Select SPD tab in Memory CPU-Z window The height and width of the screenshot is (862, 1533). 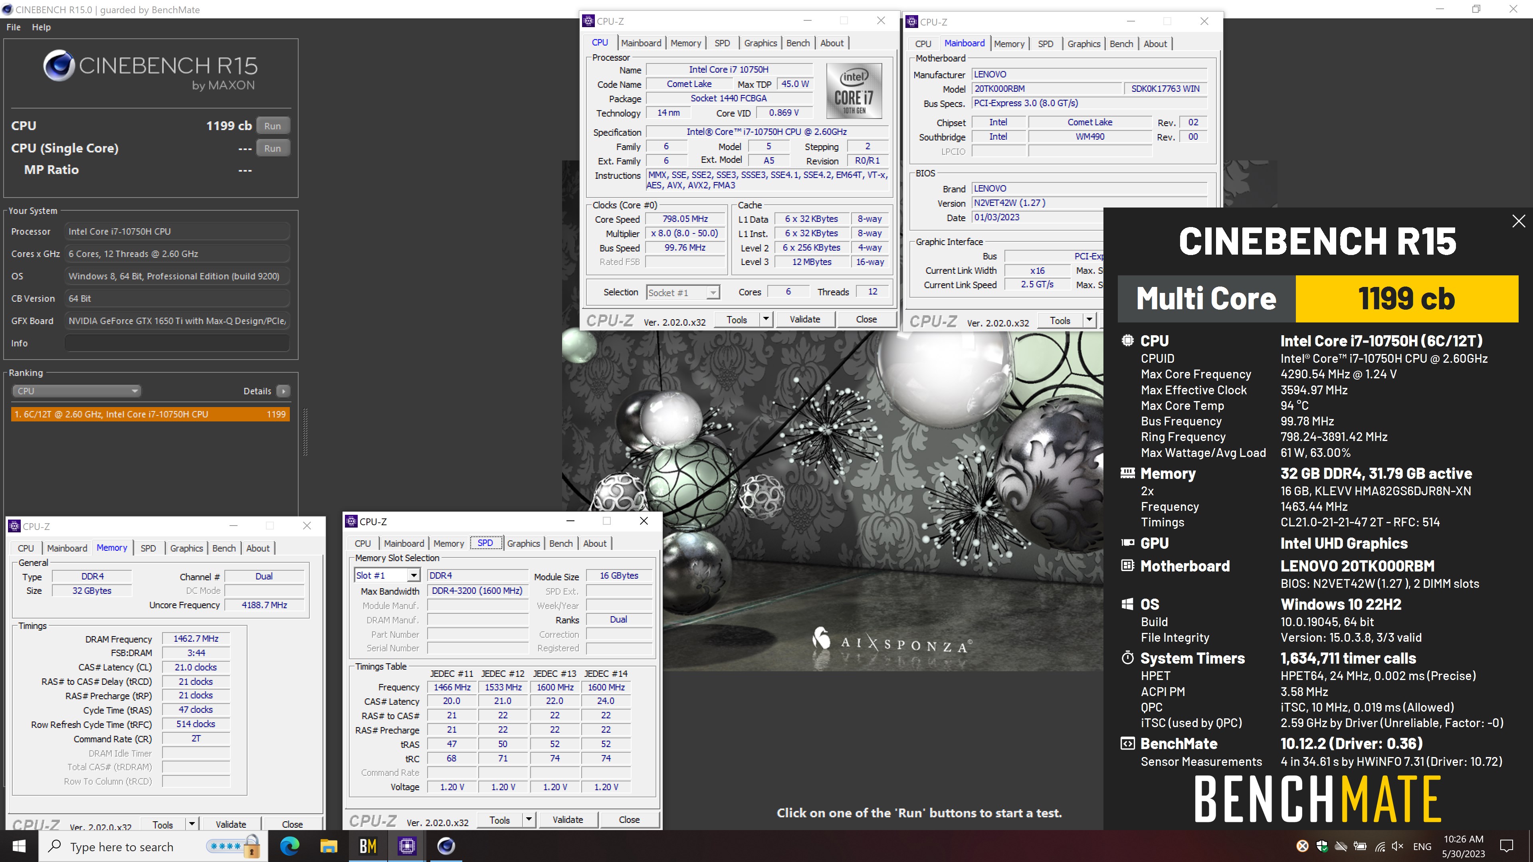[x=148, y=548]
